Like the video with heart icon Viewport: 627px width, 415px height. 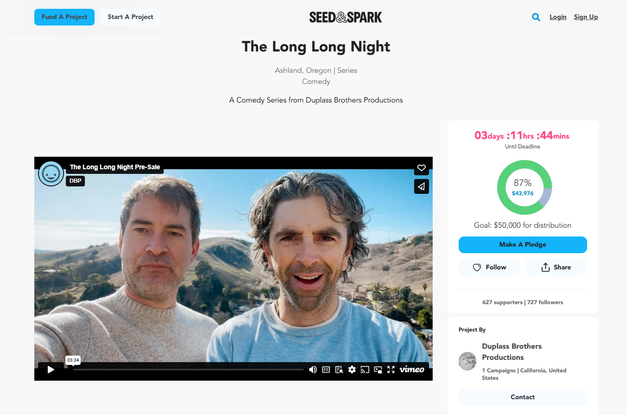point(421,168)
